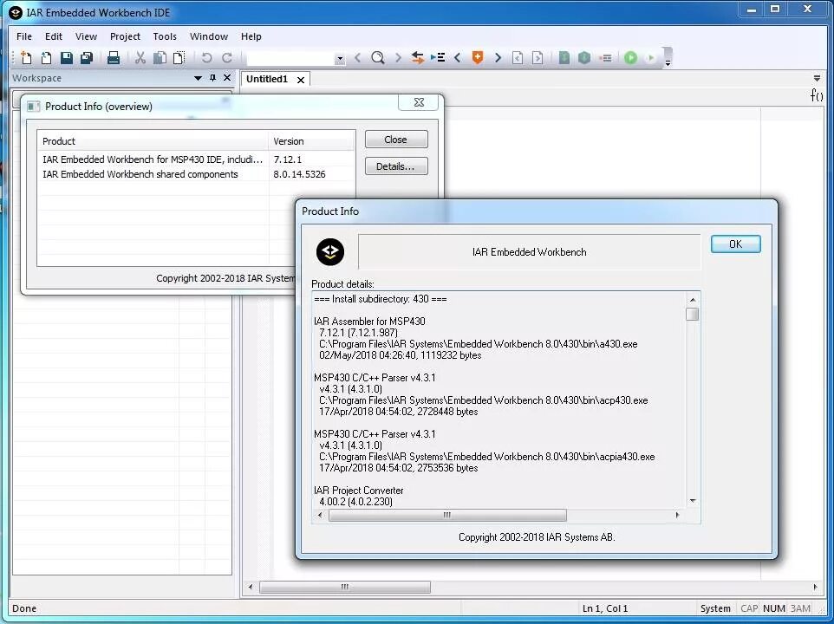Click the Make toolbar icon

click(584, 57)
